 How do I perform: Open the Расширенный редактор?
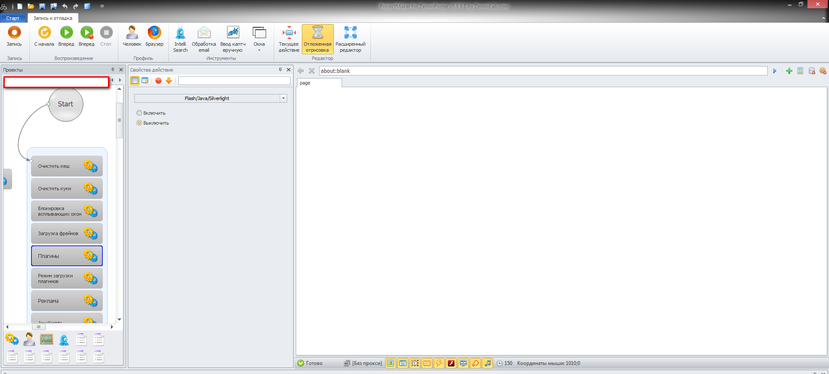coord(350,39)
